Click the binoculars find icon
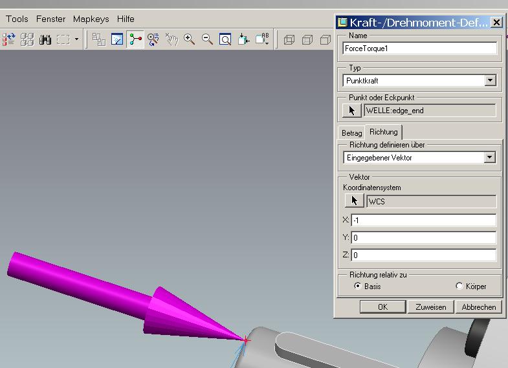The image size is (508, 368). (45, 39)
